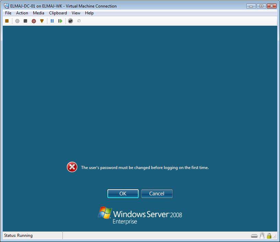Screen dimensions: 280x242
Task: Open the File menu
Action: 8,13
